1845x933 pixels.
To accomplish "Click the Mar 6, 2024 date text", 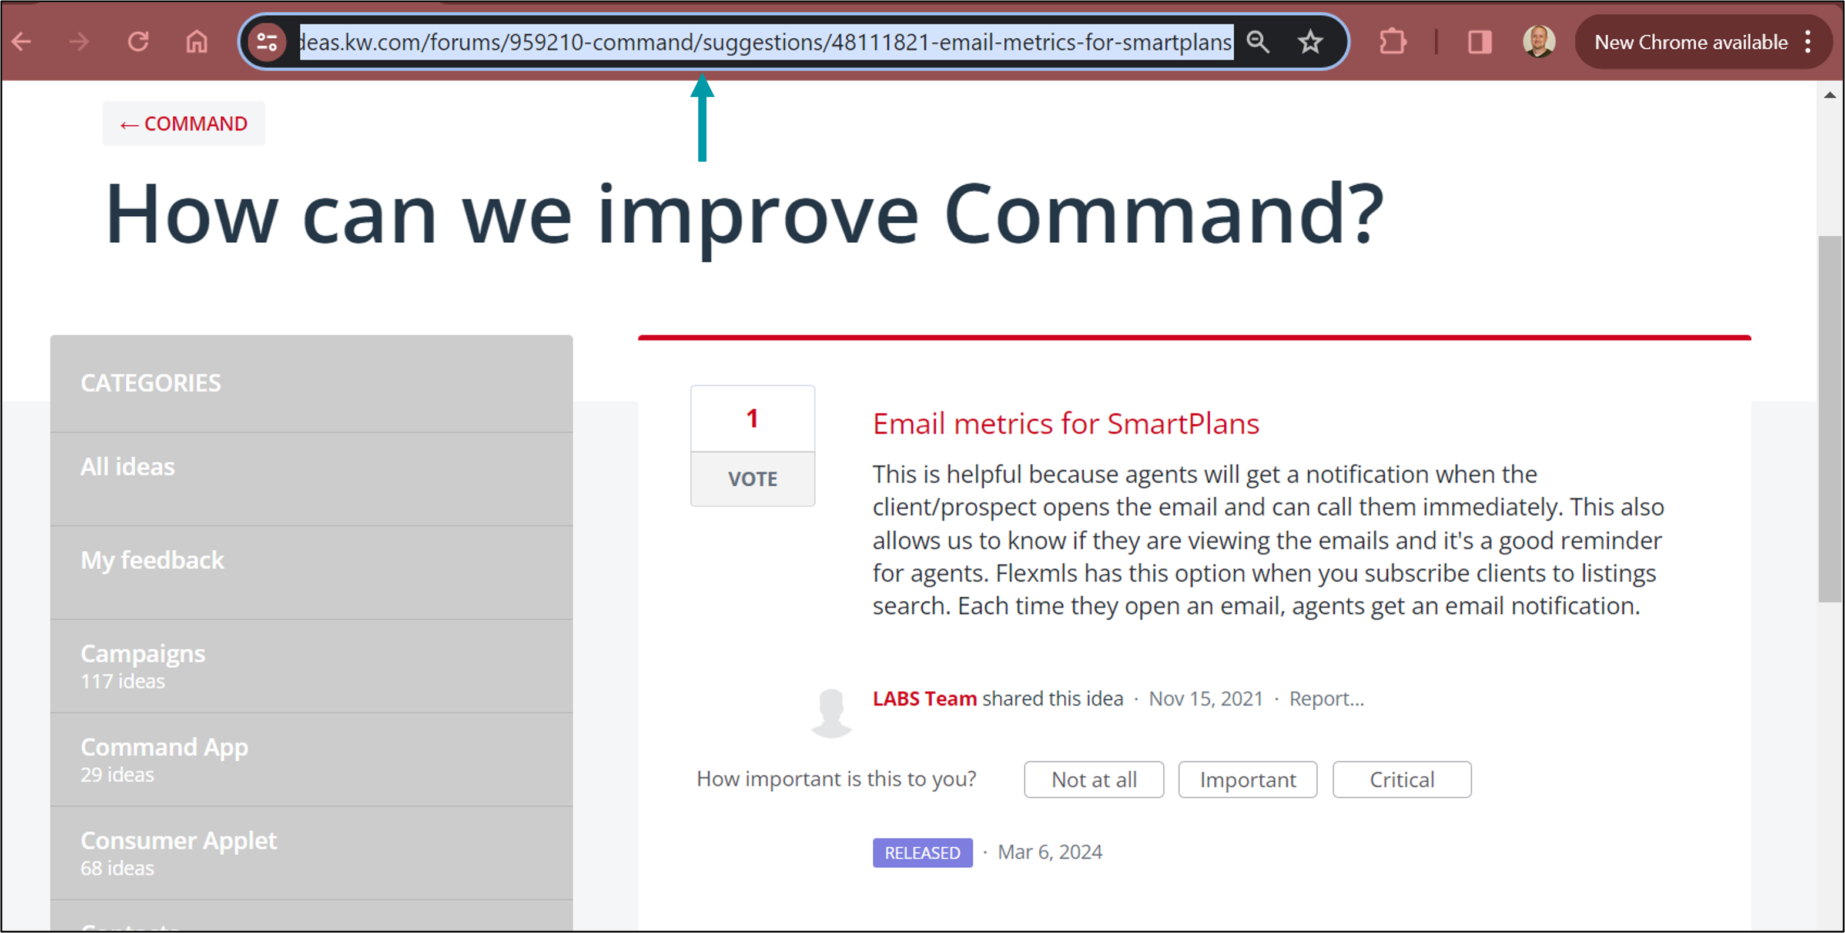I will point(1049,852).
